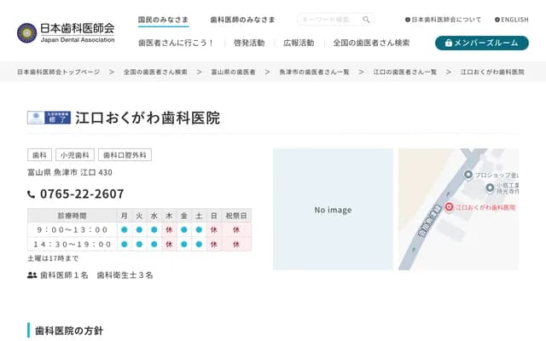546x341 pixels.
Task: Open the メンバーズルーム members area
Action: tap(481, 43)
